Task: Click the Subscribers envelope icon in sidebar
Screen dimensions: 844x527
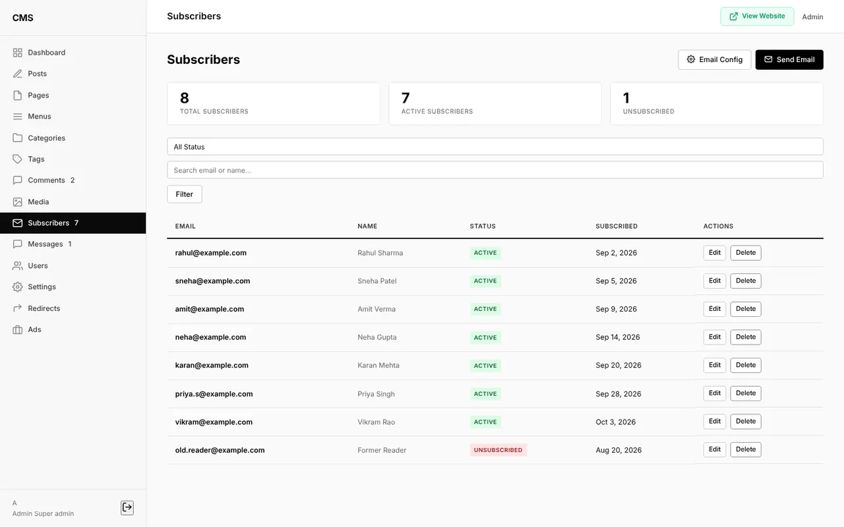Action: [x=18, y=223]
